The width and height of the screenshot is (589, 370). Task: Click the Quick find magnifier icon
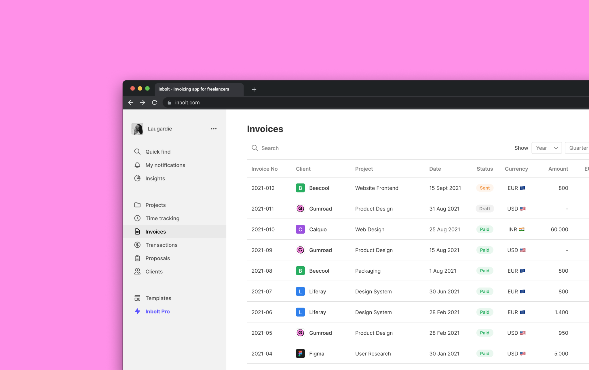(137, 152)
